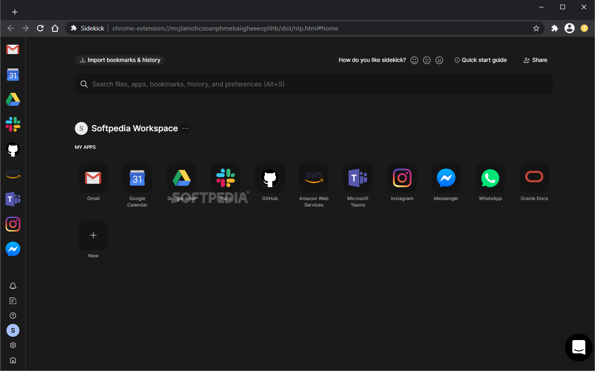Click the Softpedia Workspace avatar
595x371 pixels.
click(x=81, y=128)
